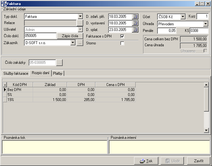Open calendar picker for D. splat. date
The width and height of the screenshot is (212, 166).
coord(135,30)
